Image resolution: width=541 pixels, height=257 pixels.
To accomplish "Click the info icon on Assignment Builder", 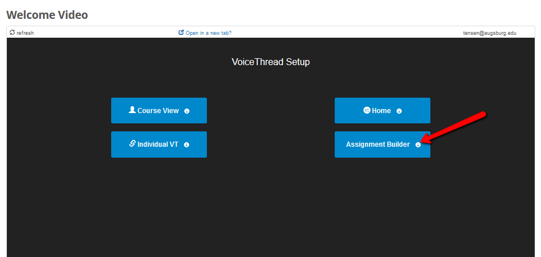I will tap(418, 145).
